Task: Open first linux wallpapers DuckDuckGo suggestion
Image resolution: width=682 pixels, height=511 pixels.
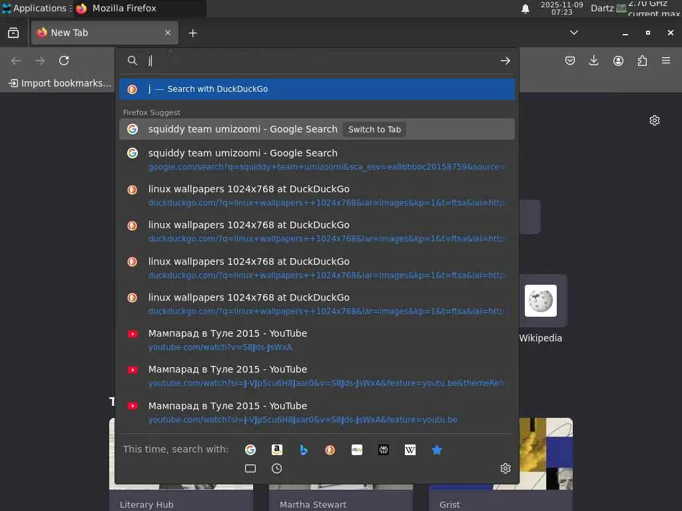Action: pyautogui.click(x=317, y=196)
